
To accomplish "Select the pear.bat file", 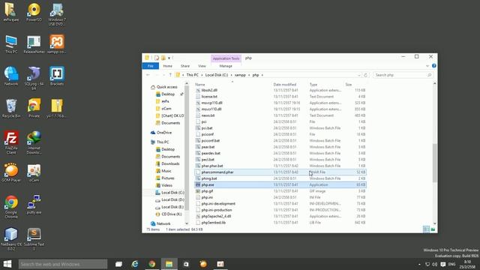I will point(280,147).
